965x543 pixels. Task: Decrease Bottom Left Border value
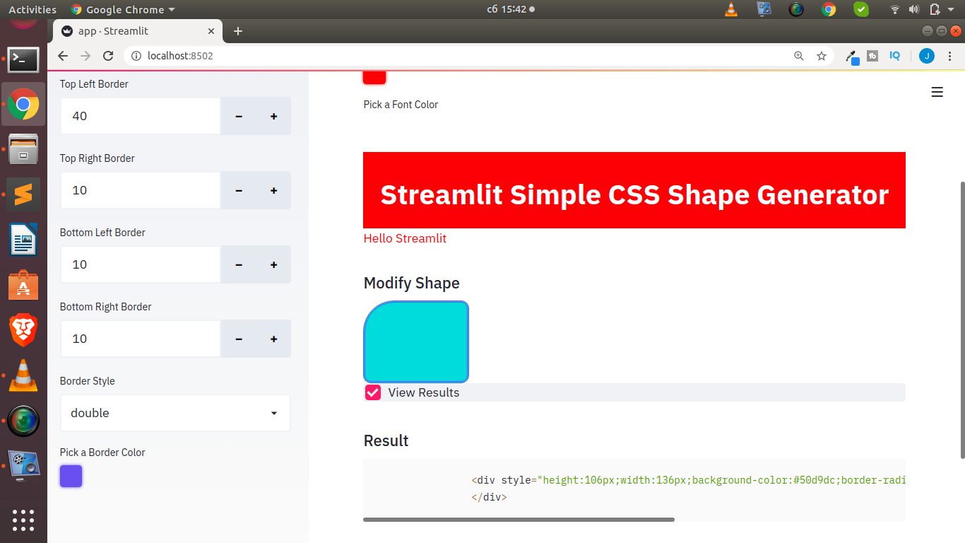click(239, 264)
